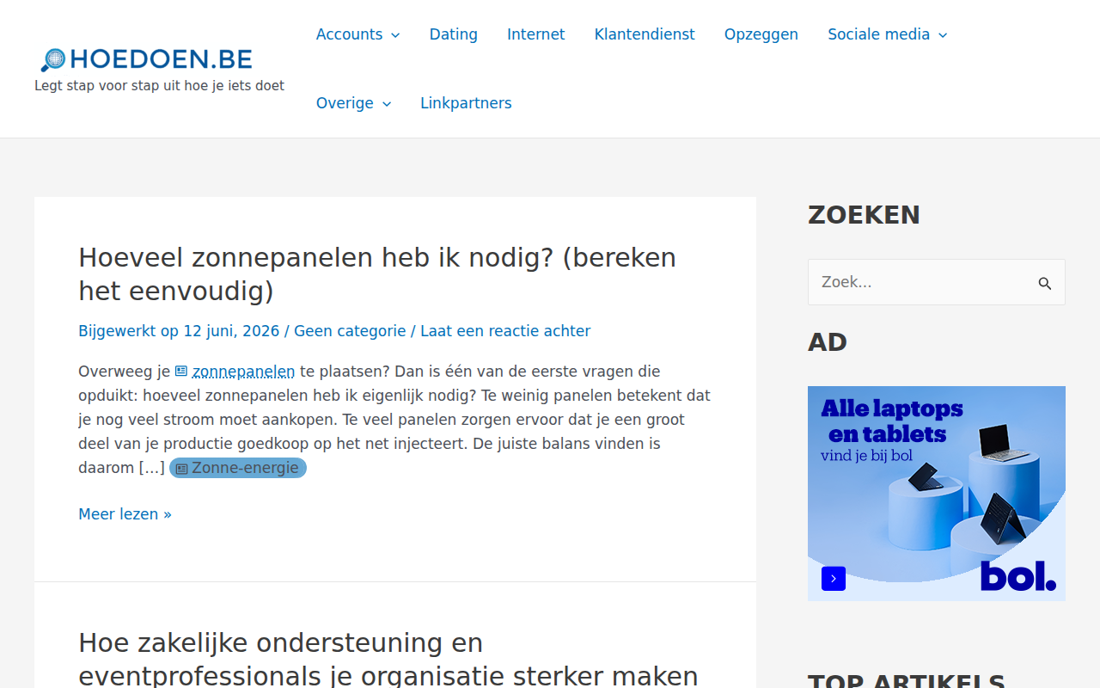Open the Overige menu label
This screenshot has width=1100, height=688.
[345, 103]
